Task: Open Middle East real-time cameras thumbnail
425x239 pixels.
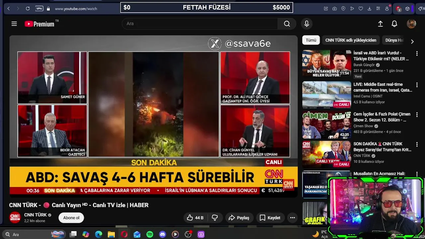Action: 327,95
